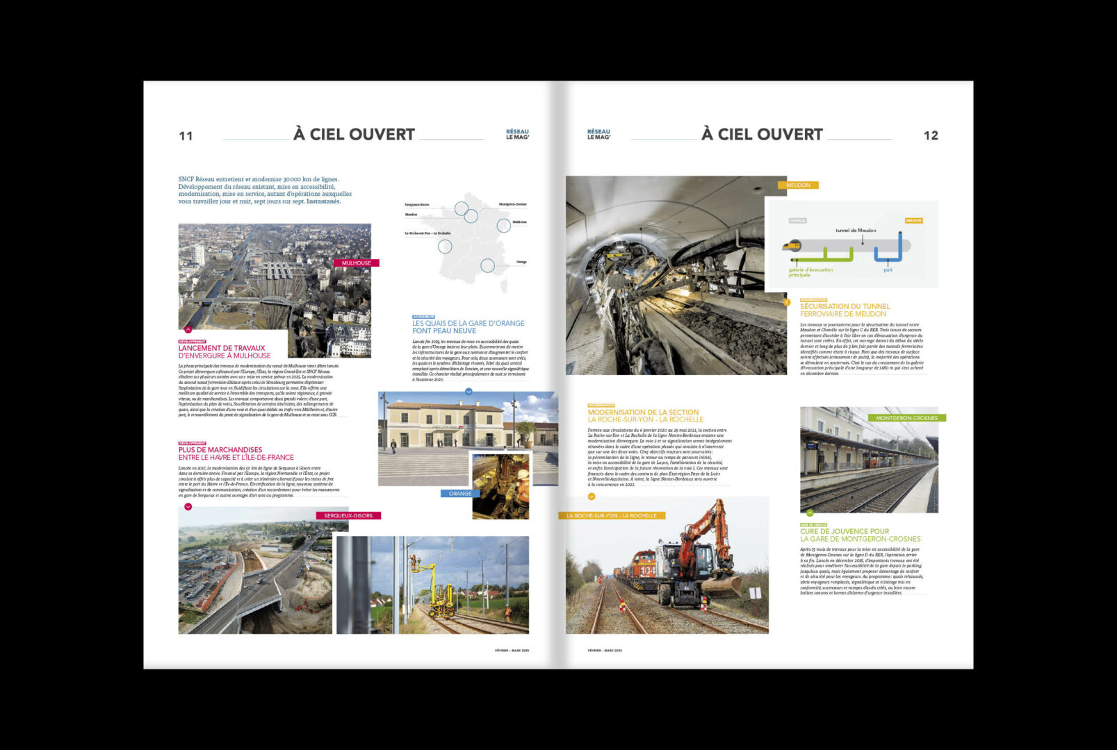The height and width of the screenshot is (750, 1117).
Task: Click the blue ORANGE photo tag
Action: (459, 494)
